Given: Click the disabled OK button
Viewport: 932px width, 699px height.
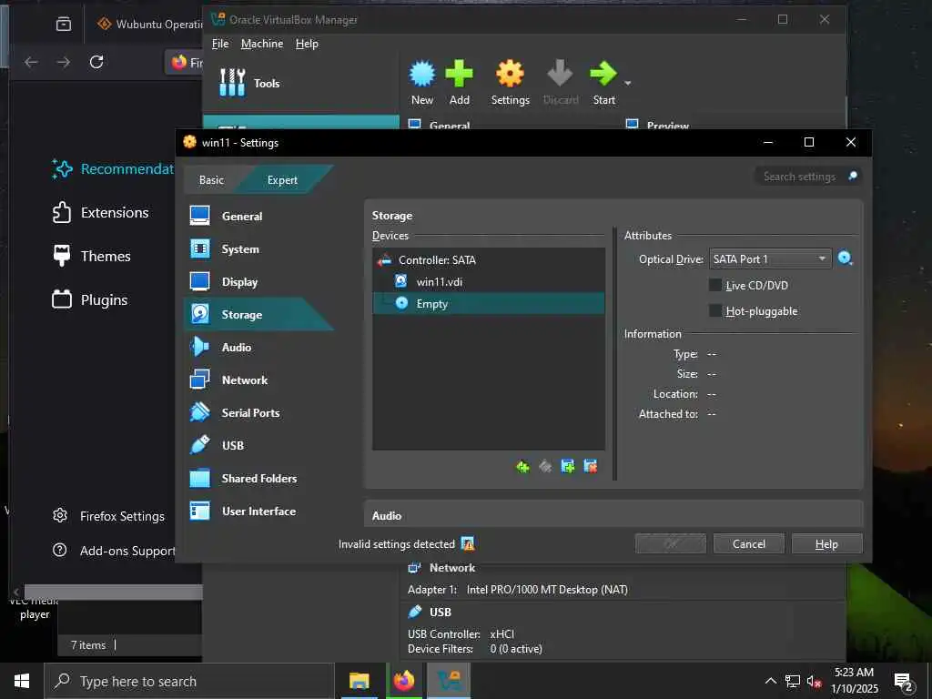Looking at the screenshot, I should click(671, 544).
